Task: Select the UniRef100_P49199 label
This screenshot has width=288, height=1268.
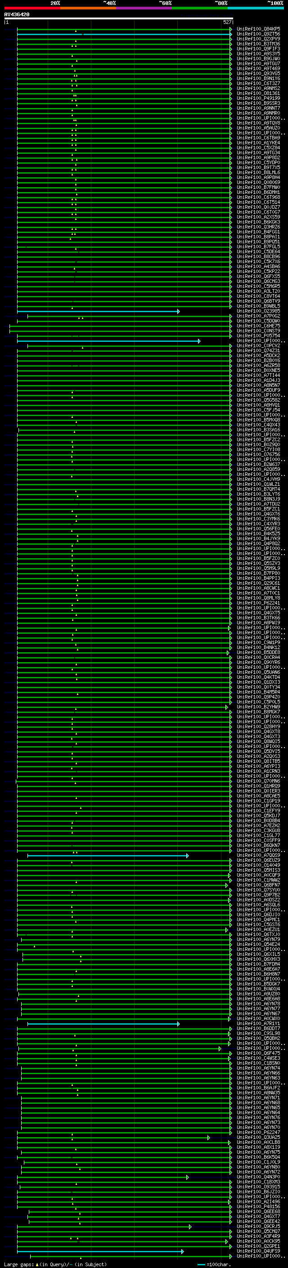Action: (258, 98)
